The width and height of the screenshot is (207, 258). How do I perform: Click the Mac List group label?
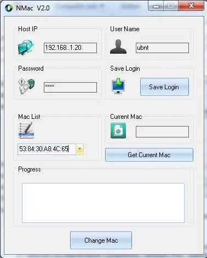29,117
